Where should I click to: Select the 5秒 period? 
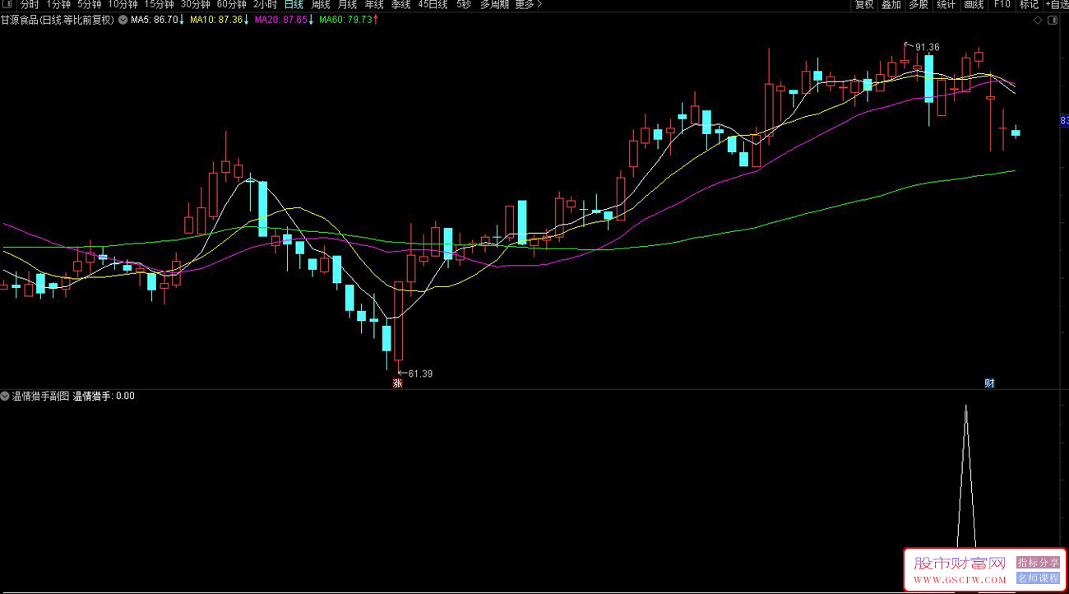click(464, 5)
